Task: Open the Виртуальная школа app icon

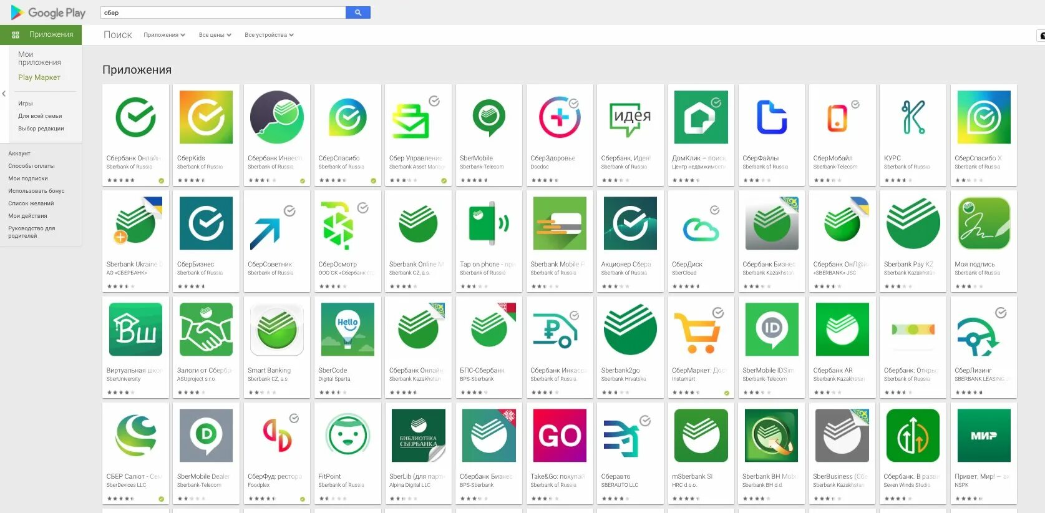Action: [135, 330]
